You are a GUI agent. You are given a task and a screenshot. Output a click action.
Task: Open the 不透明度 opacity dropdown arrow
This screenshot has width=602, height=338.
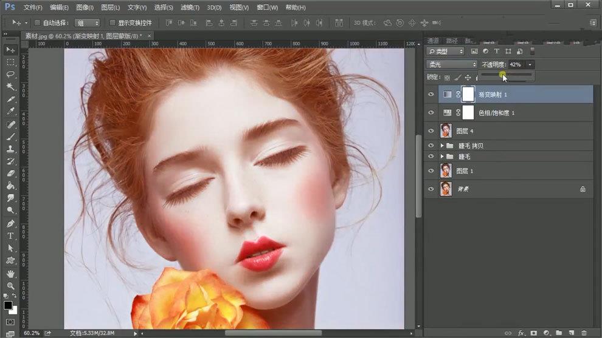(530, 64)
